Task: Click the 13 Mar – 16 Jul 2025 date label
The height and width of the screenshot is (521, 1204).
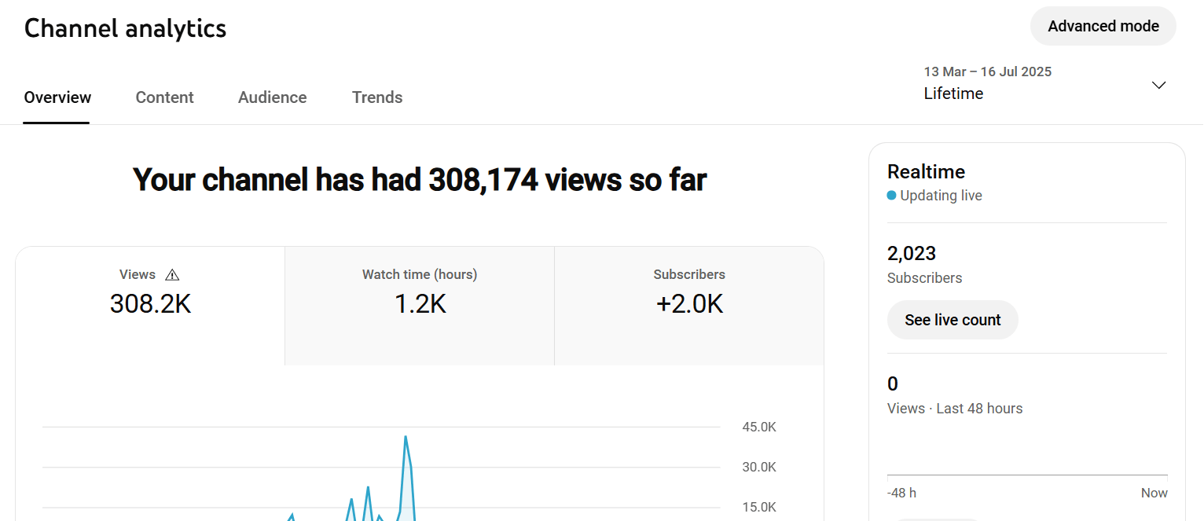Action: (x=988, y=72)
